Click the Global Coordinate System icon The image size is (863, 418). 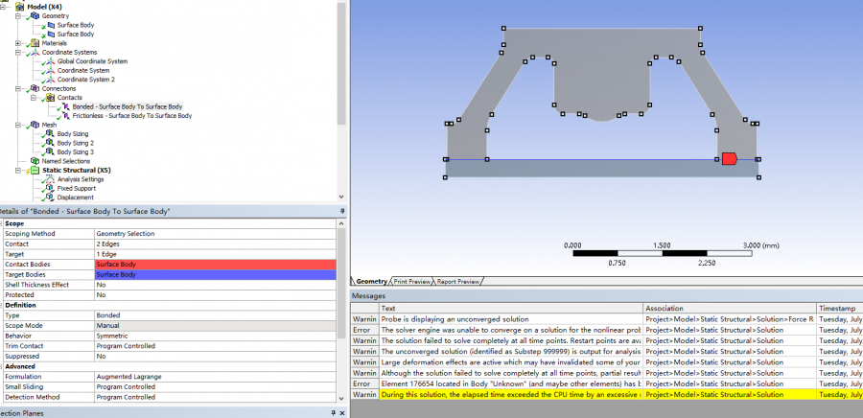pos(51,61)
